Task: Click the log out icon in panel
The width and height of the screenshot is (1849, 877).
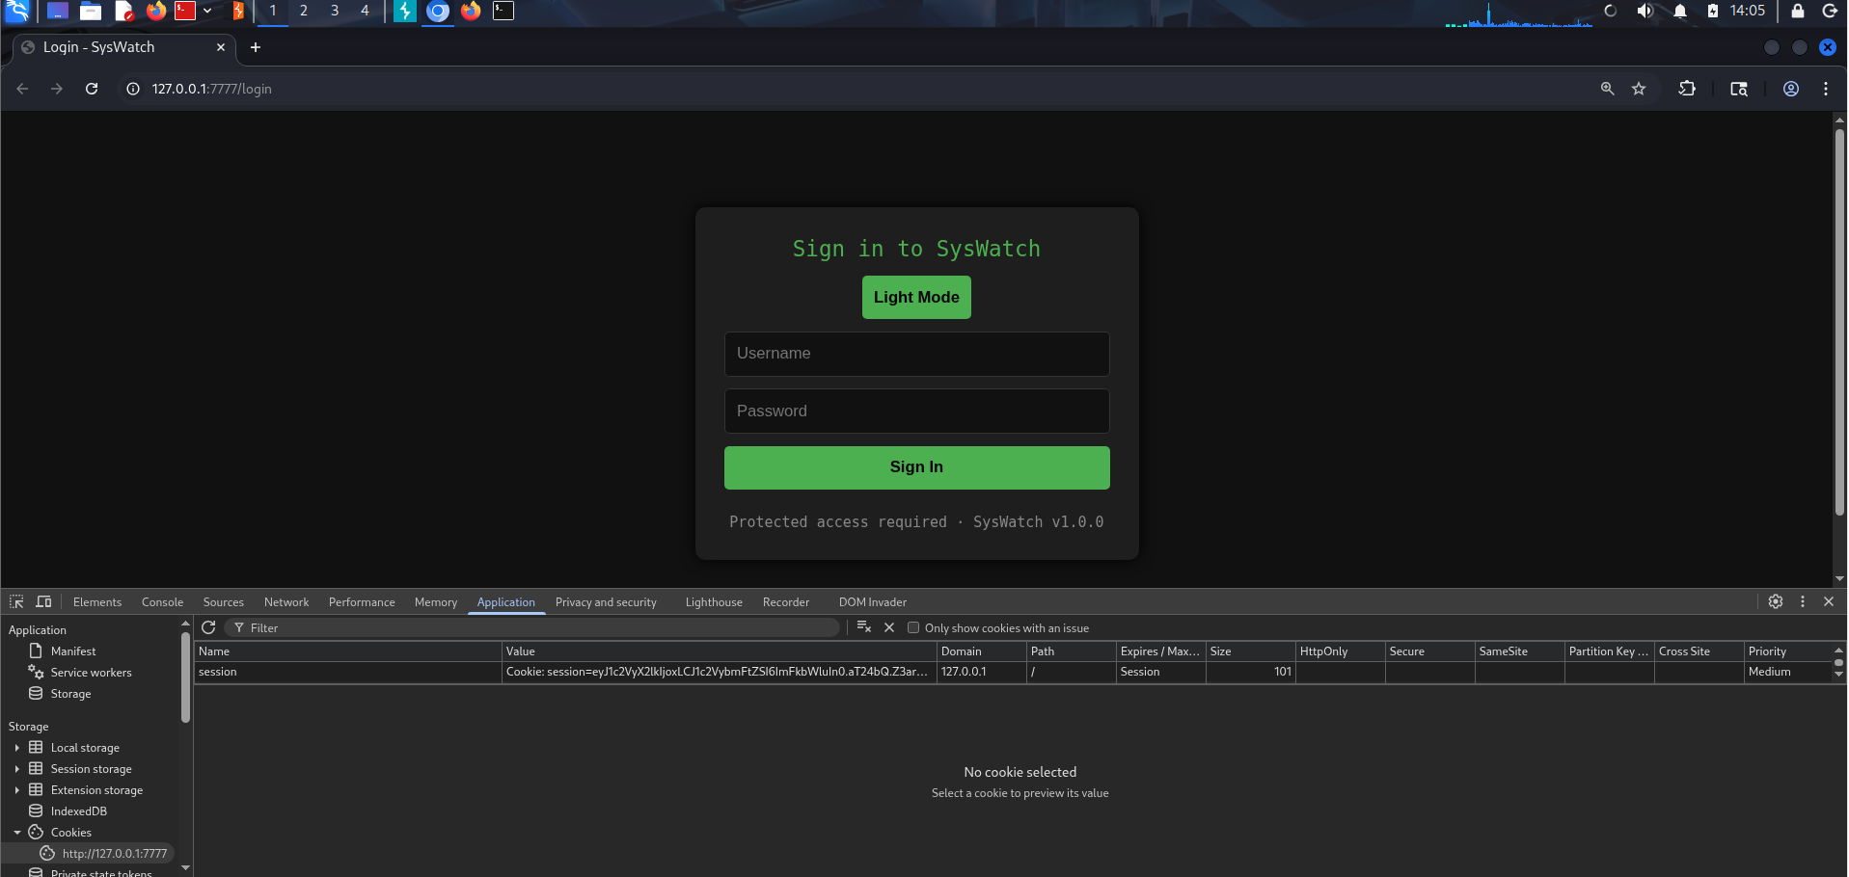Action: tap(1830, 11)
